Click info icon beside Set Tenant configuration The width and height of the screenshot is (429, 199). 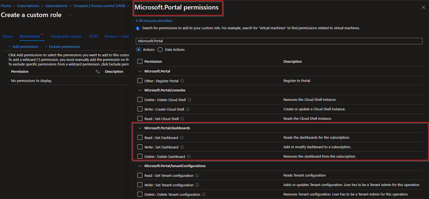coord(197,185)
